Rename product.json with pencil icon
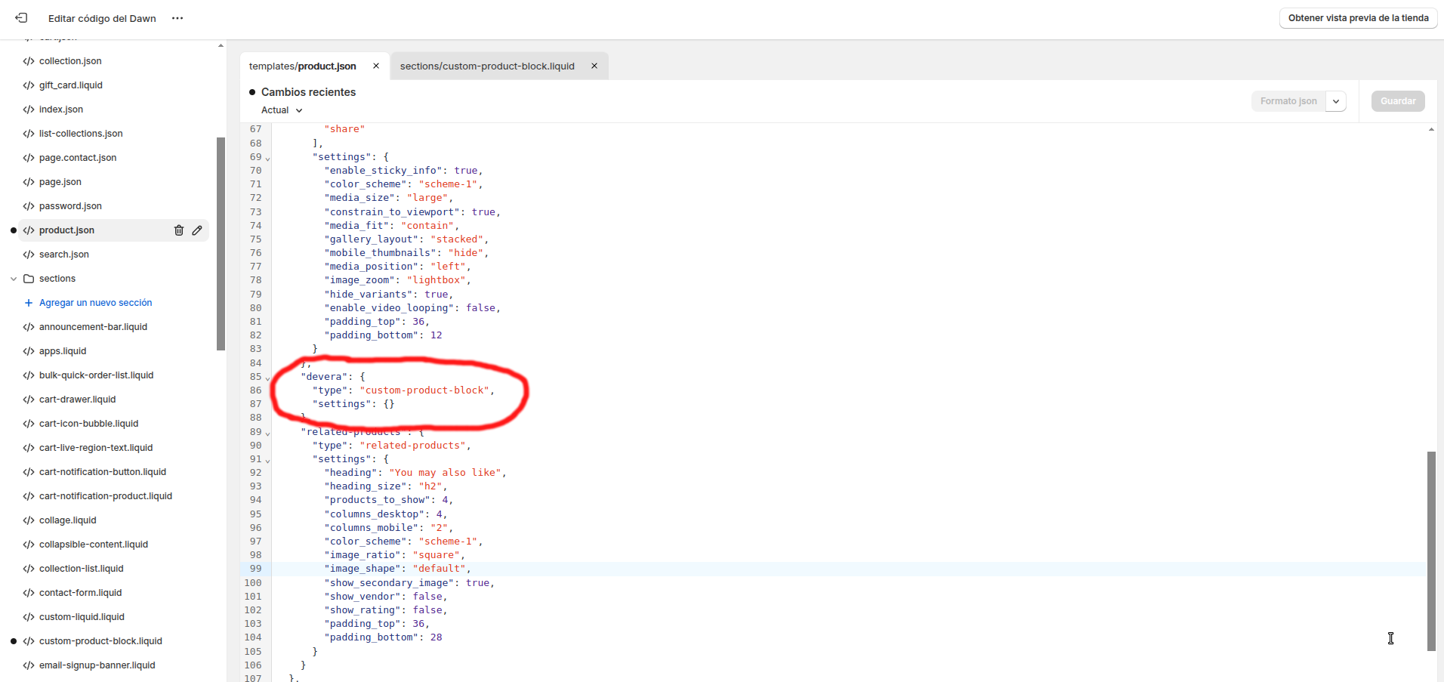The height and width of the screenshot is (682, 1444). pyautogui.click(x=197, y=230)
